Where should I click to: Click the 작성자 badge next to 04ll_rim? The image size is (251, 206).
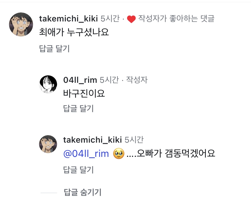click(x=137, y=80)
